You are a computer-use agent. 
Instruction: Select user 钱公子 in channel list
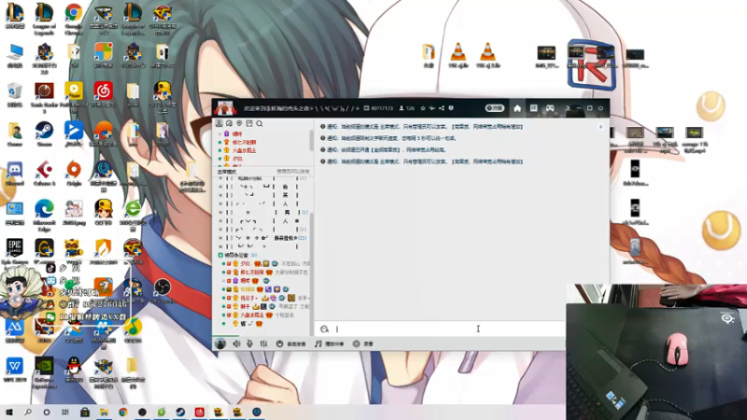[x=247, y=298]
